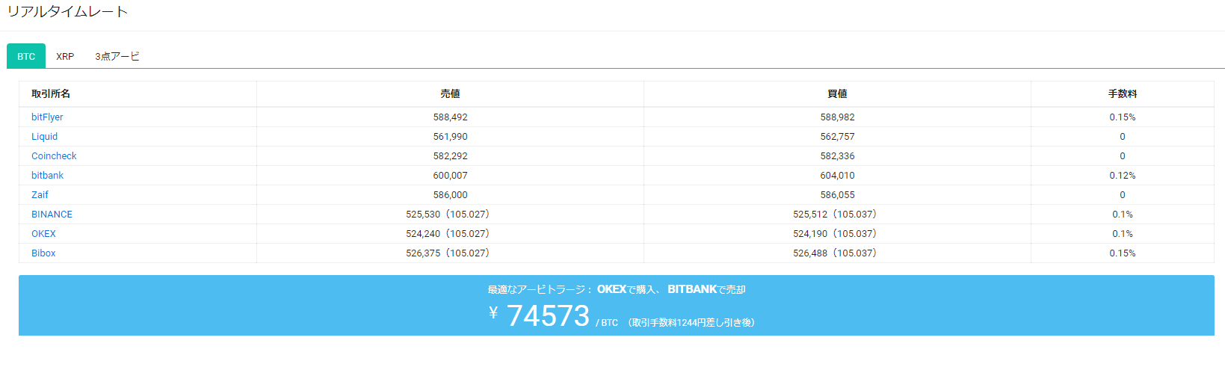
Task: Click the bitFlyer fee value 0.15%
Action: (x=1122, y=117)
